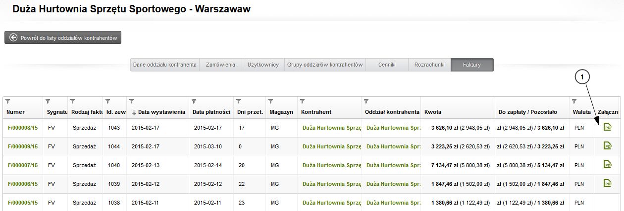624x211 pixels.
Task: Open PDF attachment for invoice F/000006/15
Action: tap(608, 183)
